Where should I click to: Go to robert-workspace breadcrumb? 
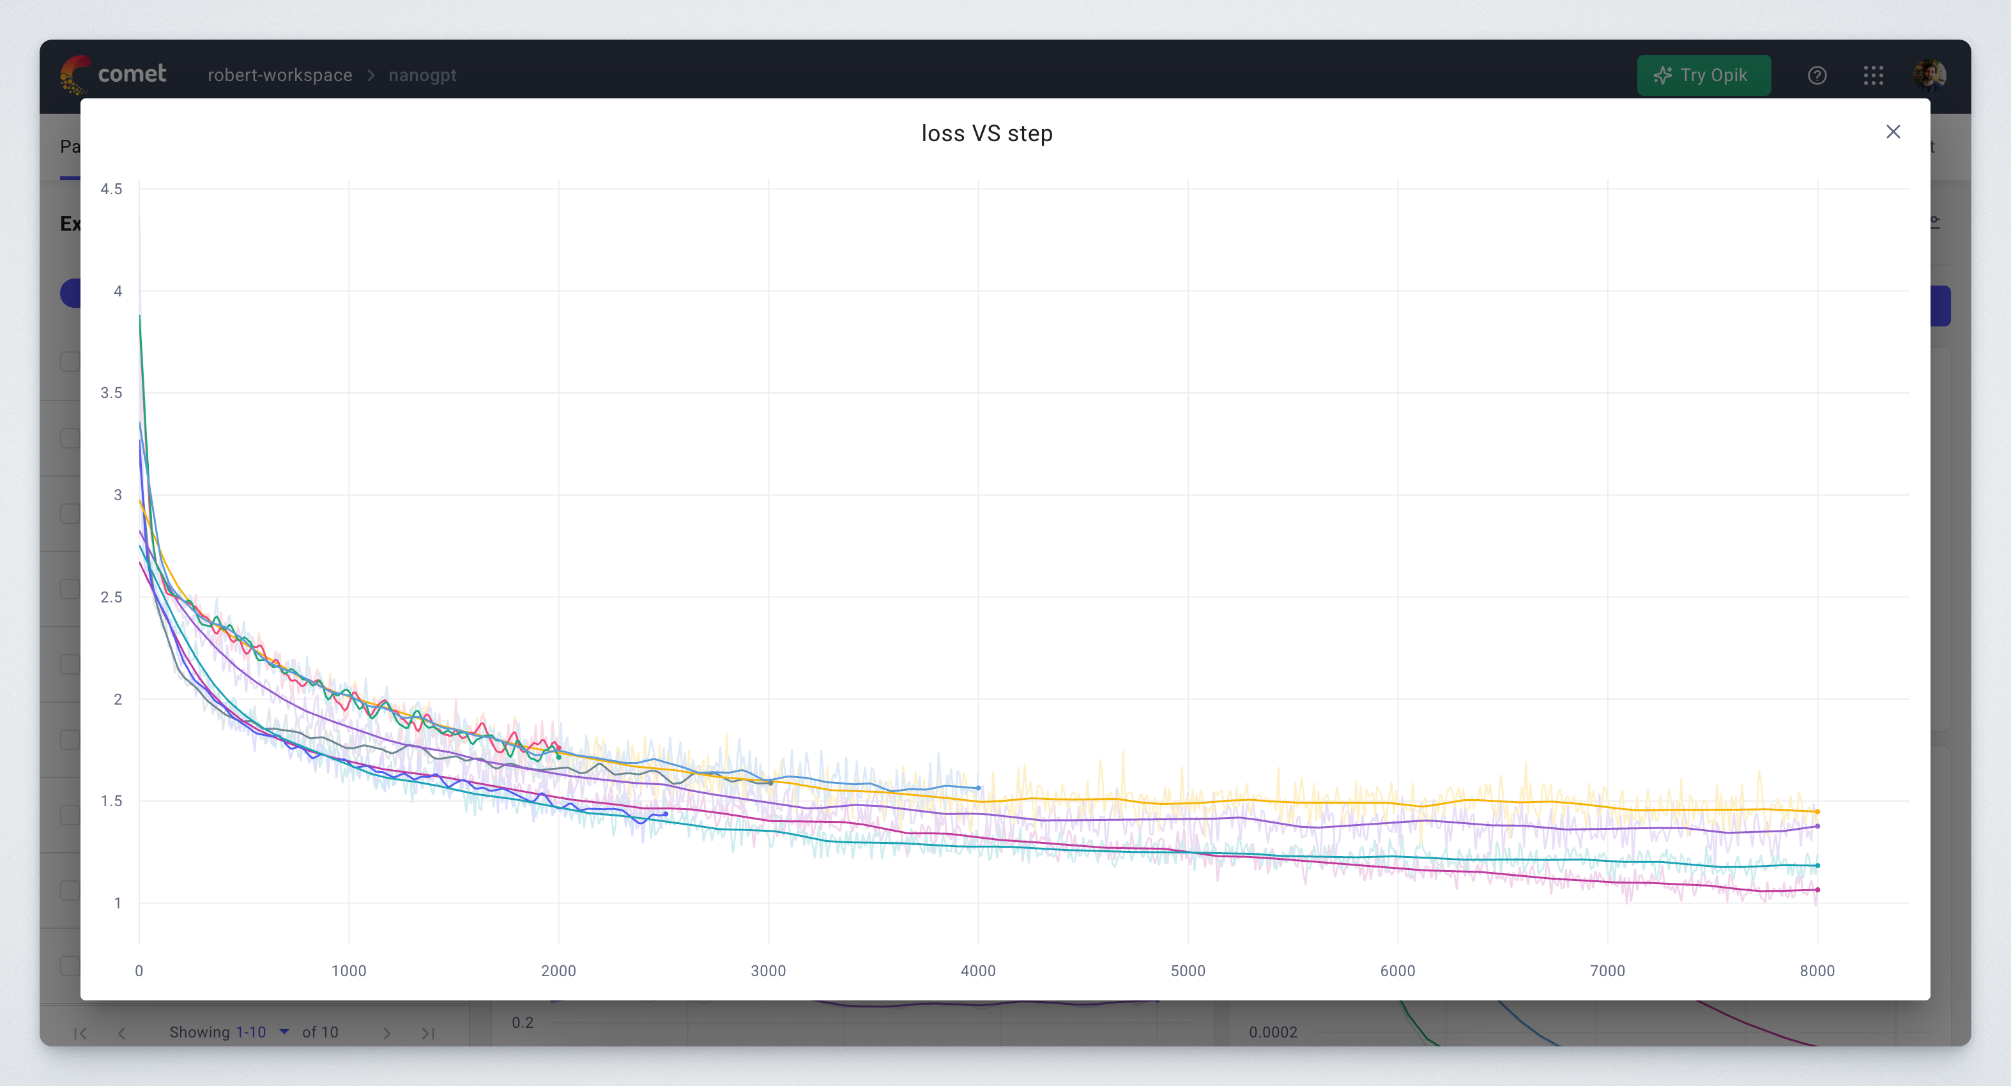click(279, 76)
